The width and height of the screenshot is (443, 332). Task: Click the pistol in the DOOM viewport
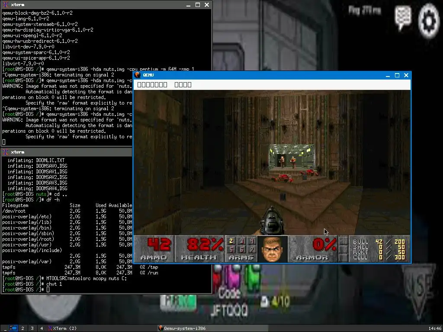271,221
